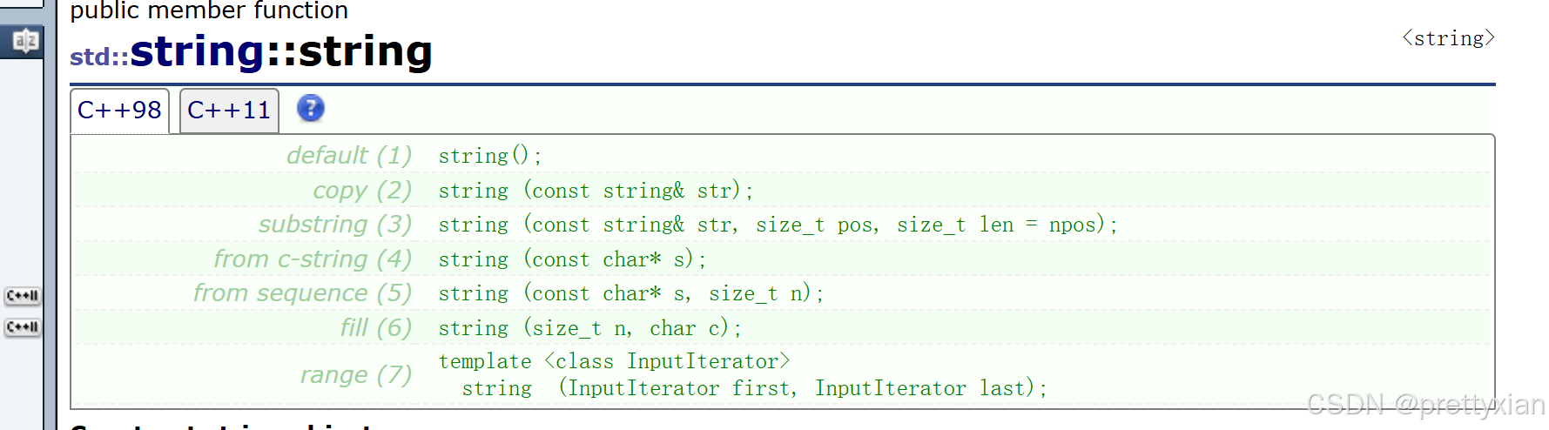This screenshot has height=430, width=1549.
Task: Click the lower C++11 badge in sidebar
Action: click(x=23, y=327)
